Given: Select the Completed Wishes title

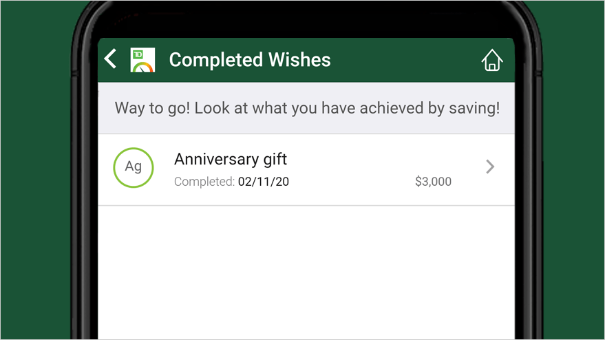Looking at the screenshot, I should pyautogui.click(x=250, y=60).
